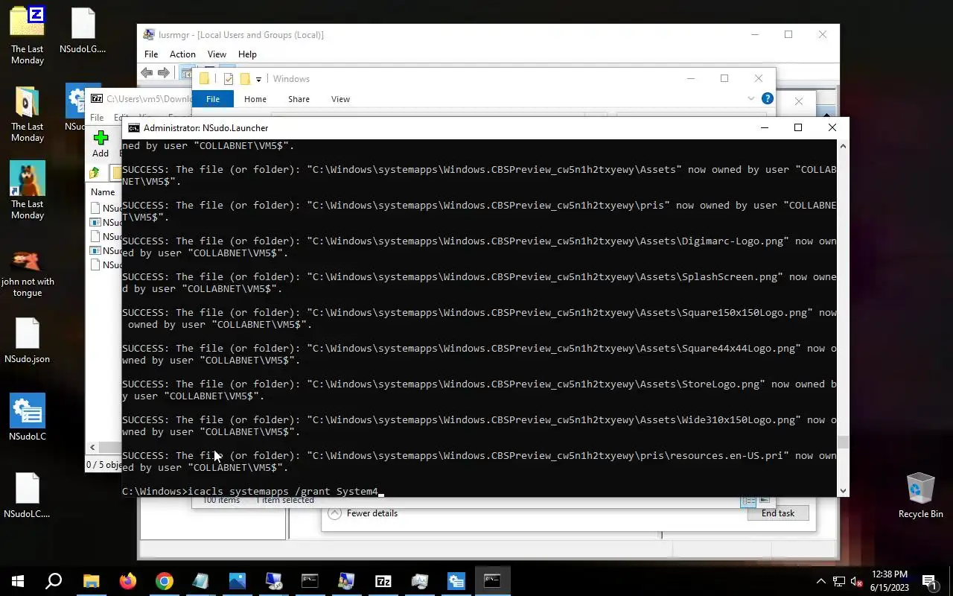Open taskbar Search
The width and height of the screenshot is (953, 596).
pos(54,581)
